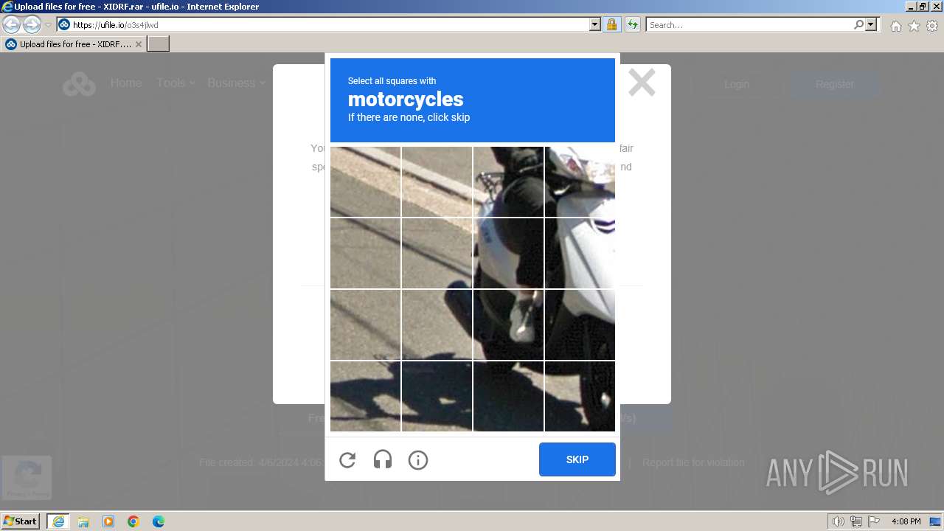Expand the address bar autocomplete dropdown
The image size is (944, 531).
coord(595,25)
